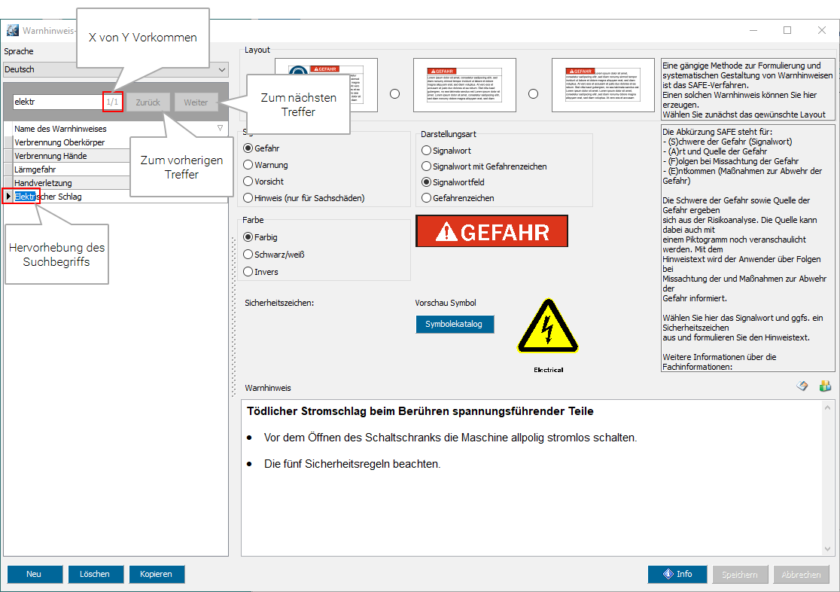Select the Warnung signal word option
Viewport: 840px width, 592px height.
pos(248,165)
